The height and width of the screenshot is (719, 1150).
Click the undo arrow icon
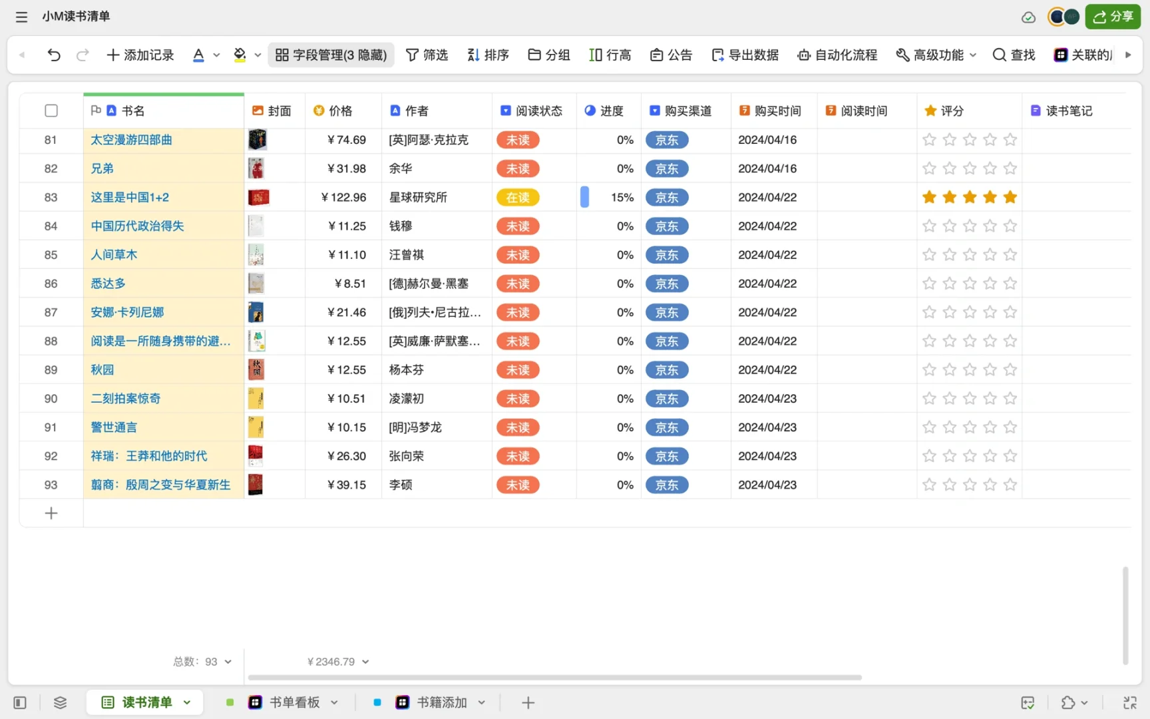pos(54,55)
